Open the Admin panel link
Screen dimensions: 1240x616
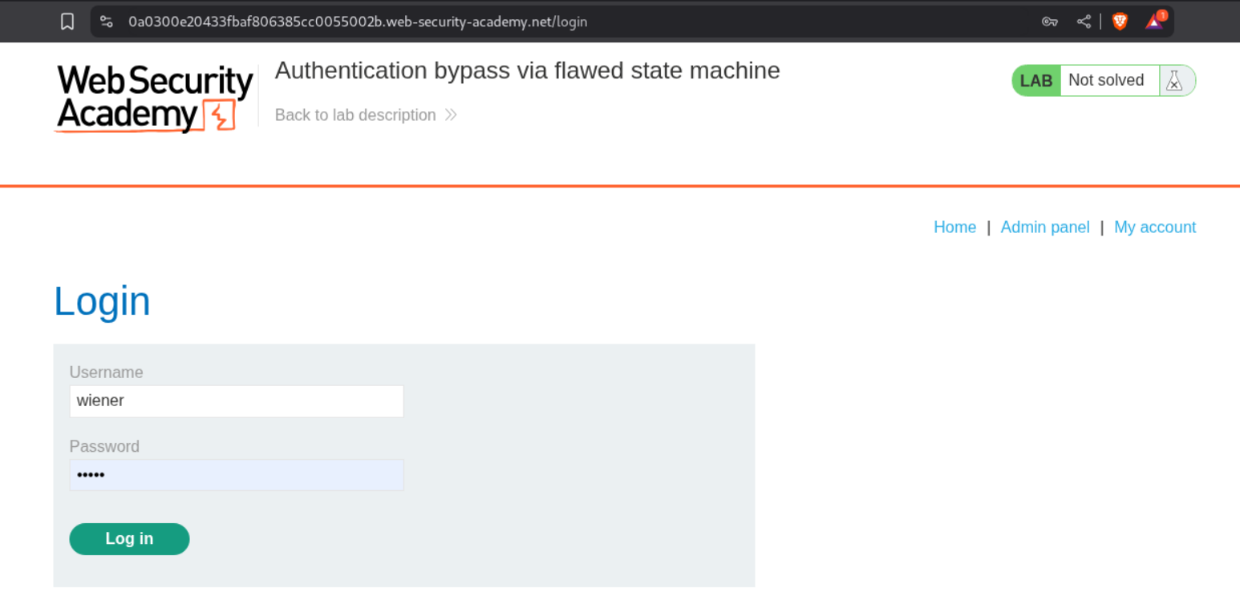click(1045, 227)
